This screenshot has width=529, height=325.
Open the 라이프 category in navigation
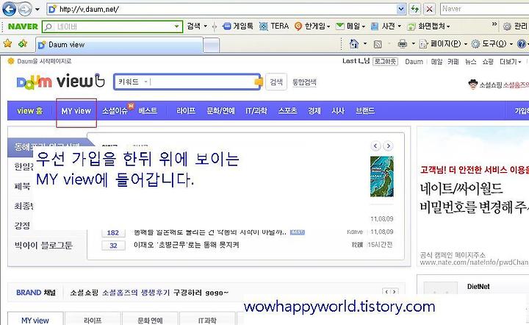(186, 111)
